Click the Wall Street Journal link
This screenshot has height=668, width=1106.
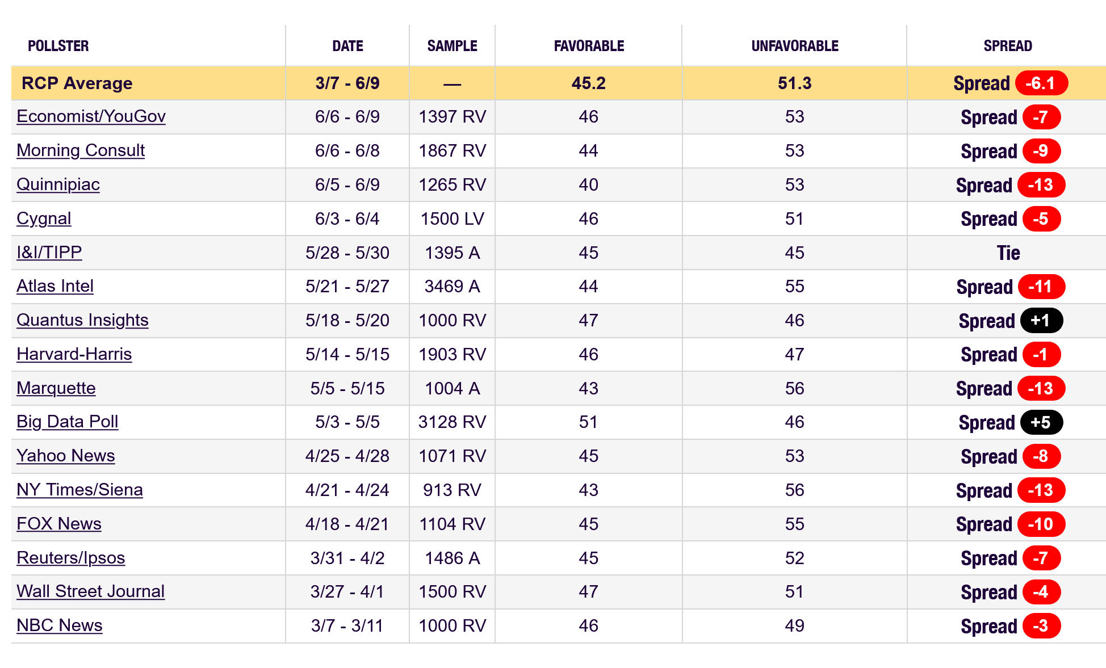click(90, 591)
